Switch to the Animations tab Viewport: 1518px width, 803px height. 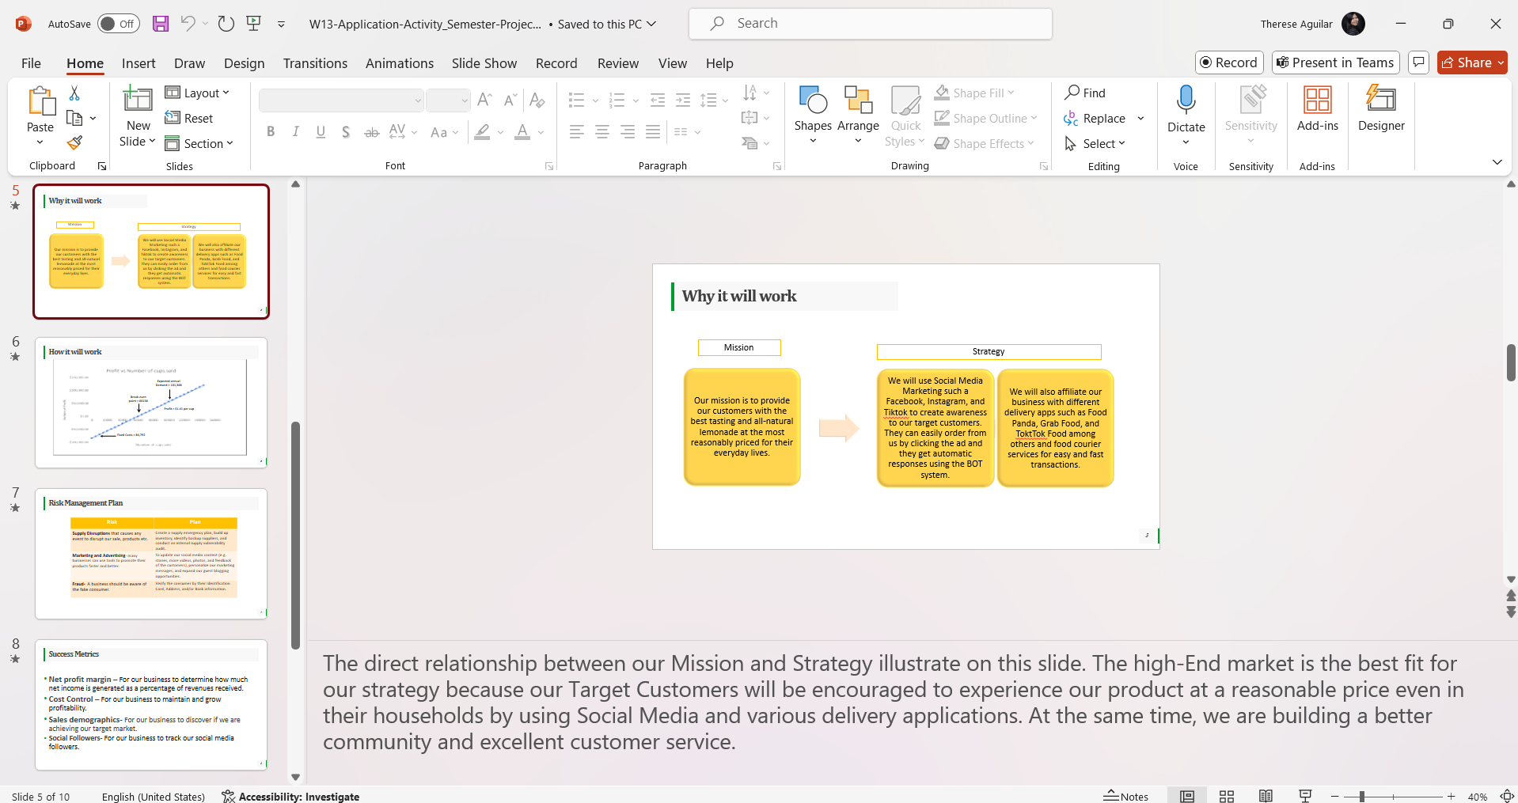400,63
